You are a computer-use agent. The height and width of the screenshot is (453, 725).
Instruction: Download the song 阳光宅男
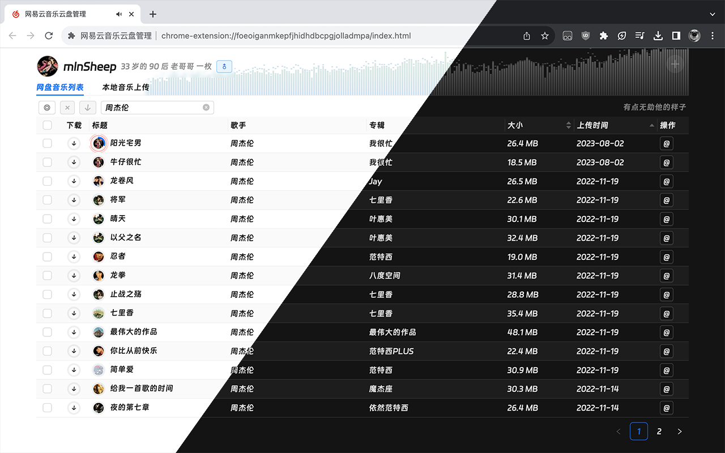point(74,143)
